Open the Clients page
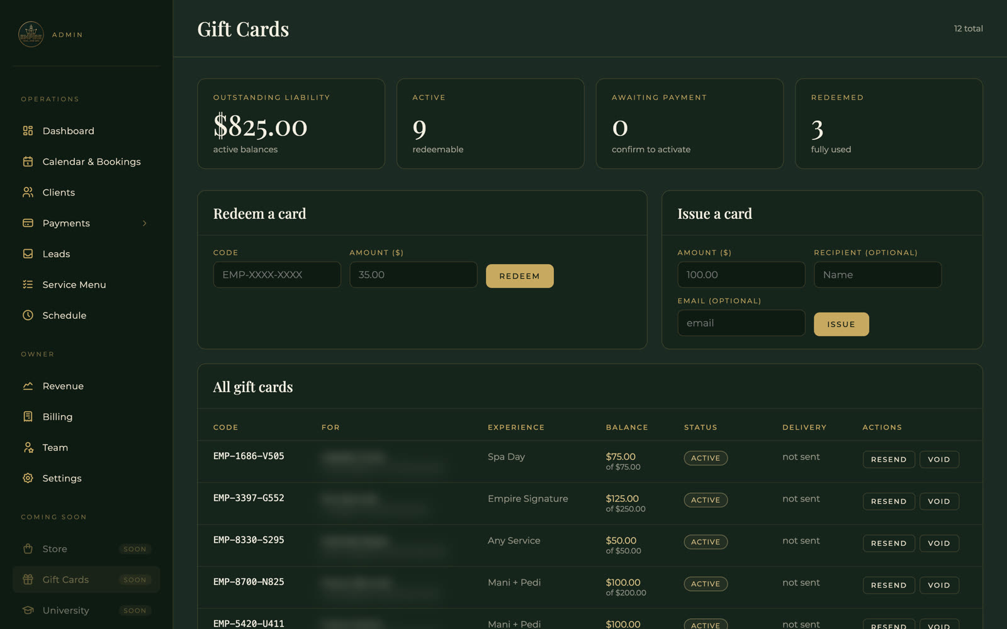 86,192
